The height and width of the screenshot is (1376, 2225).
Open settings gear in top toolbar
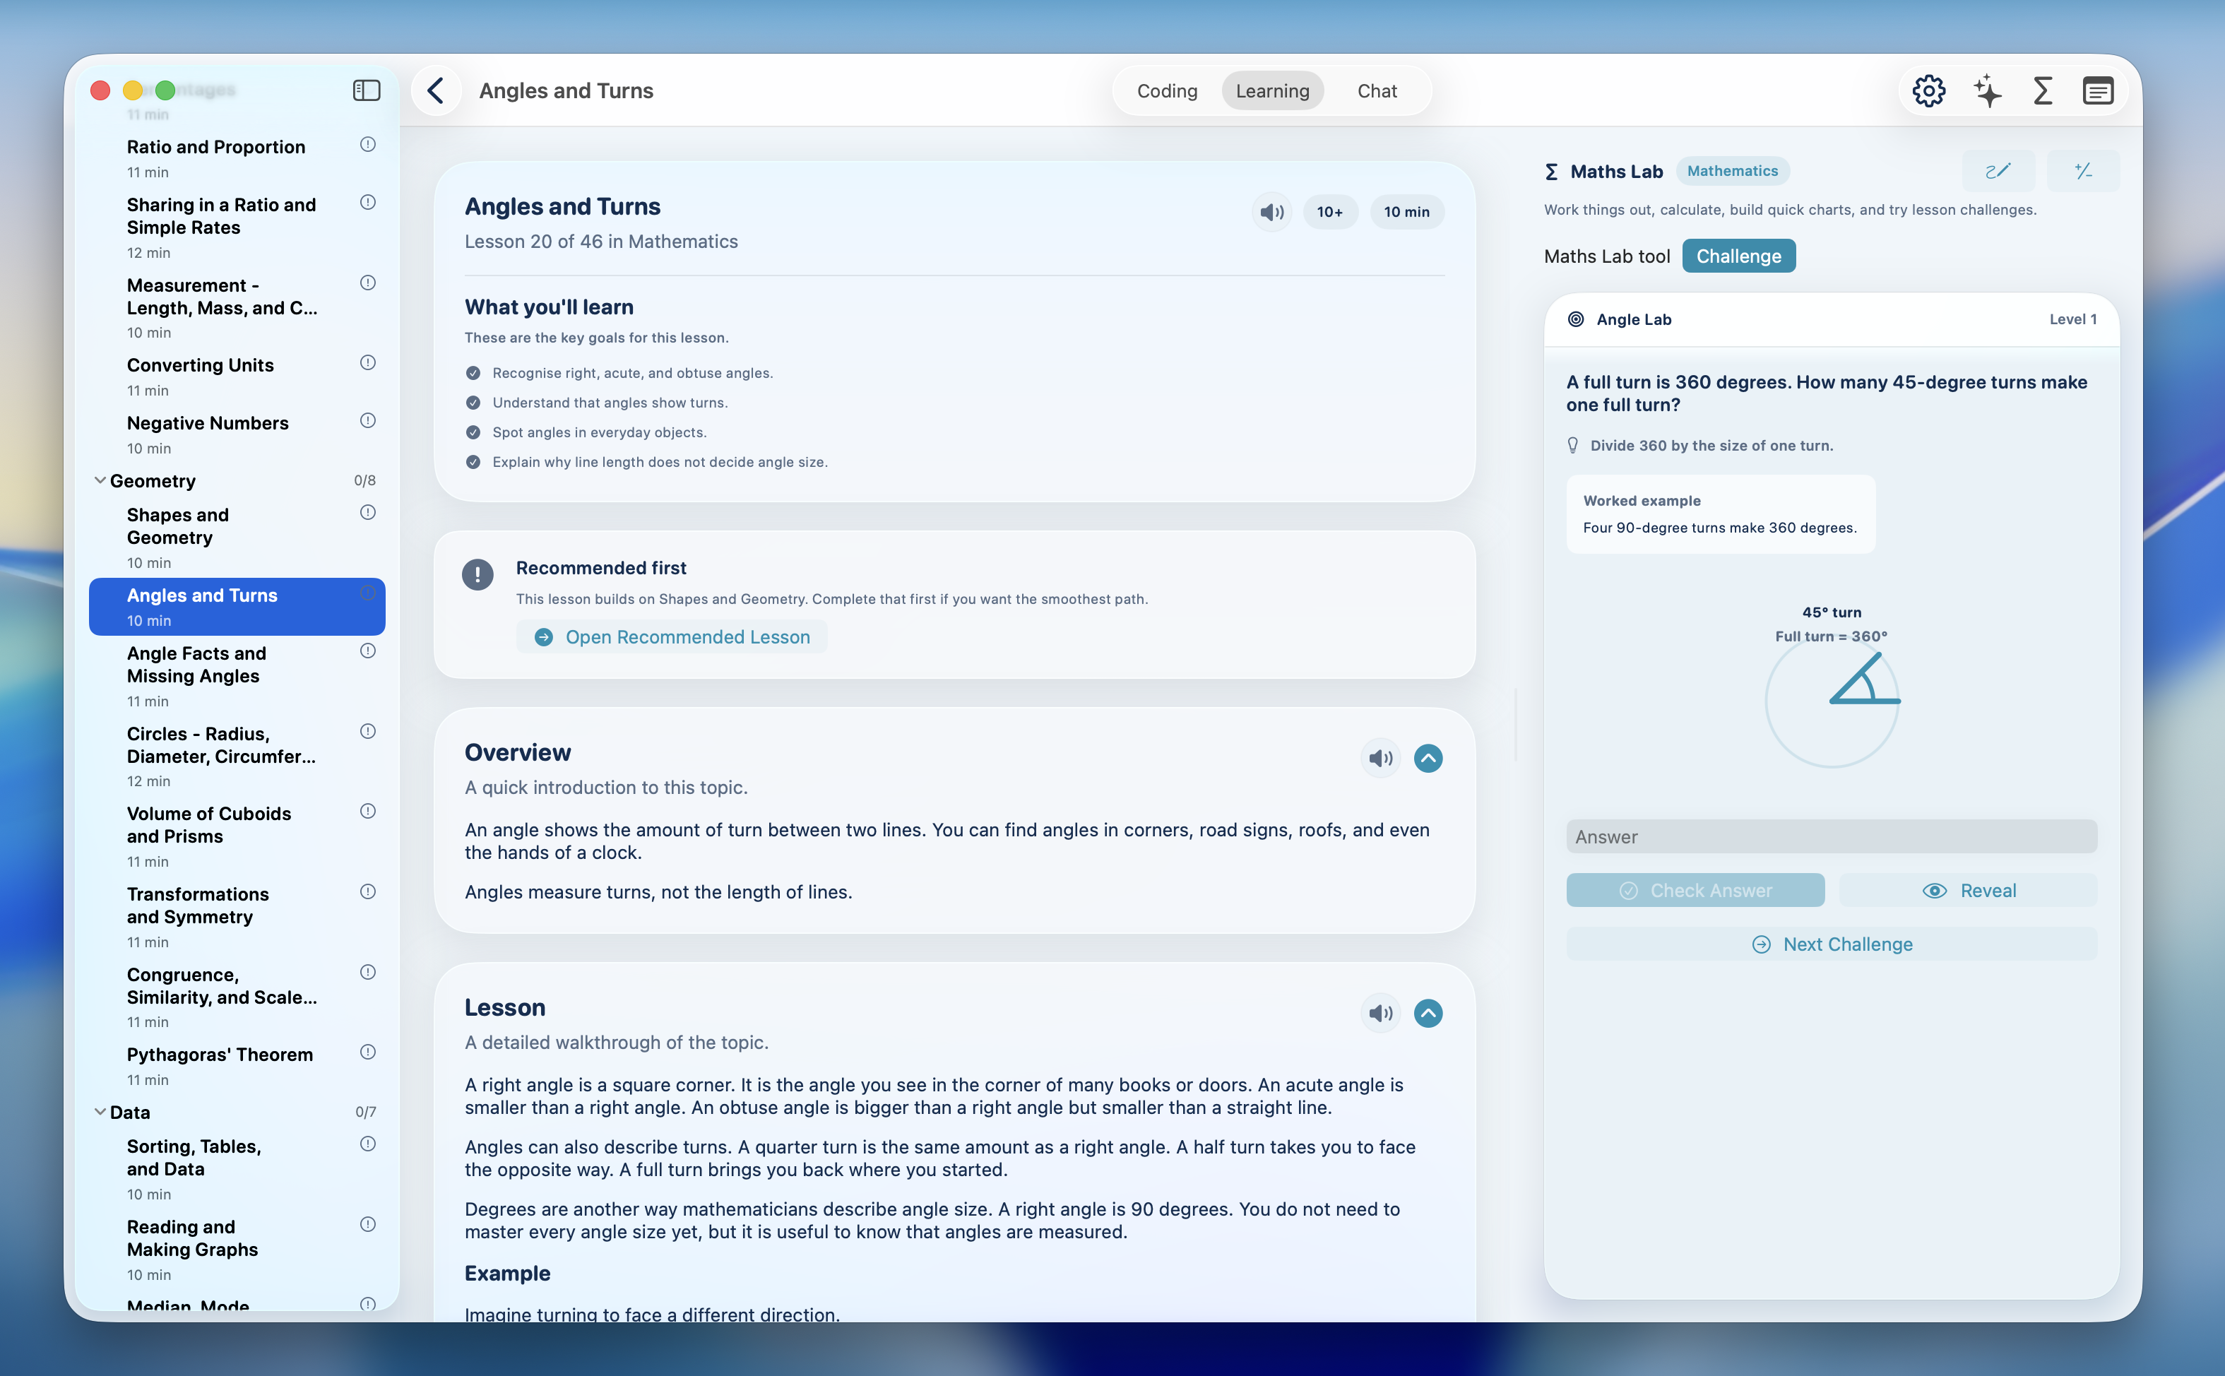point(1928,90)
